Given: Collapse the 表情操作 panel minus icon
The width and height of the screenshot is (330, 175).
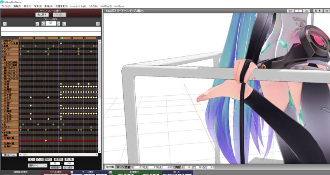Looking at the screenshot, I should click(x=110, y=172).
